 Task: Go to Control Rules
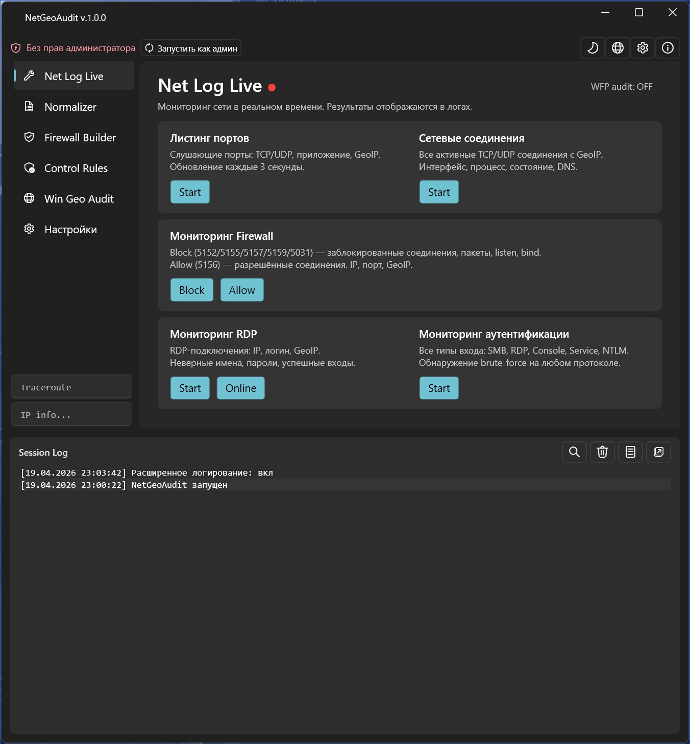coord(74,168)
